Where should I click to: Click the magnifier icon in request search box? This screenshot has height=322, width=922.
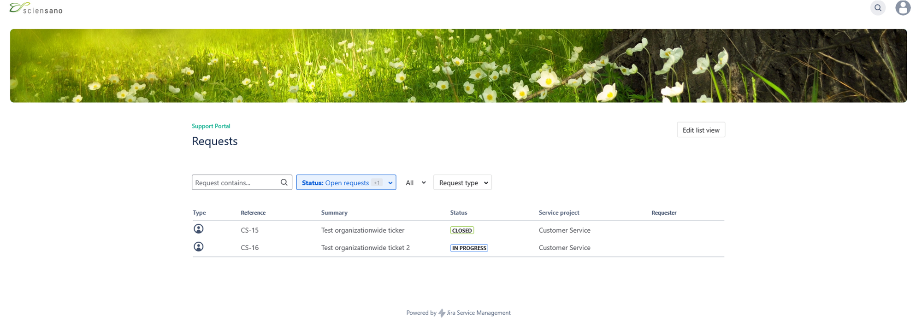coord(284,182)
